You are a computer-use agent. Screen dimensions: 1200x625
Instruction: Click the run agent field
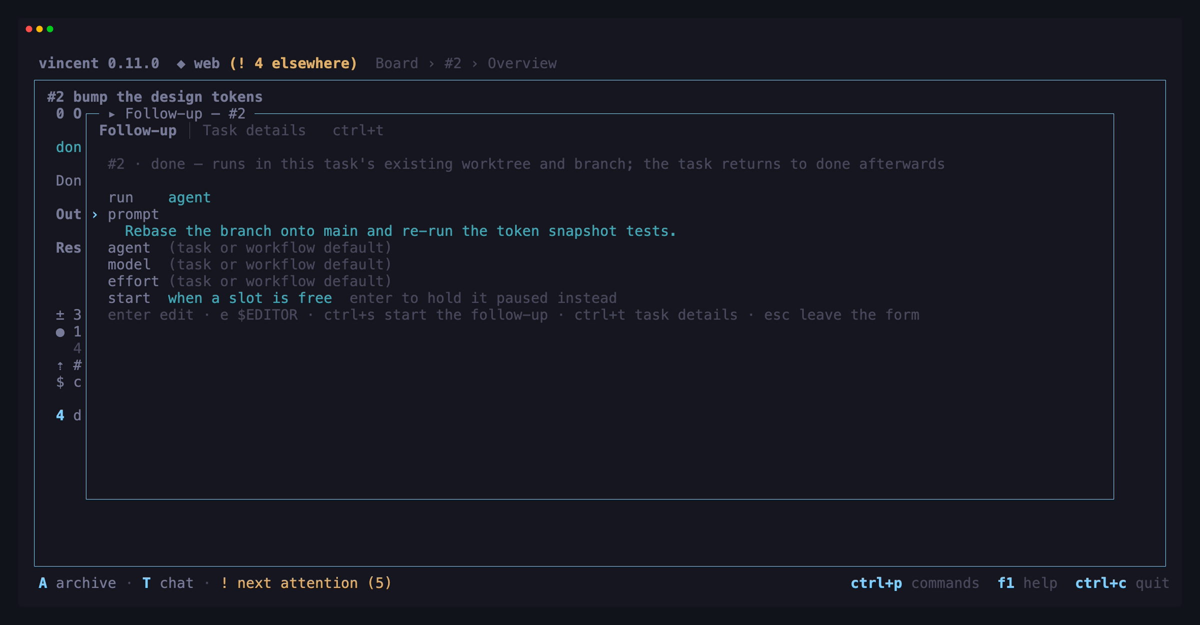[159, 197]
